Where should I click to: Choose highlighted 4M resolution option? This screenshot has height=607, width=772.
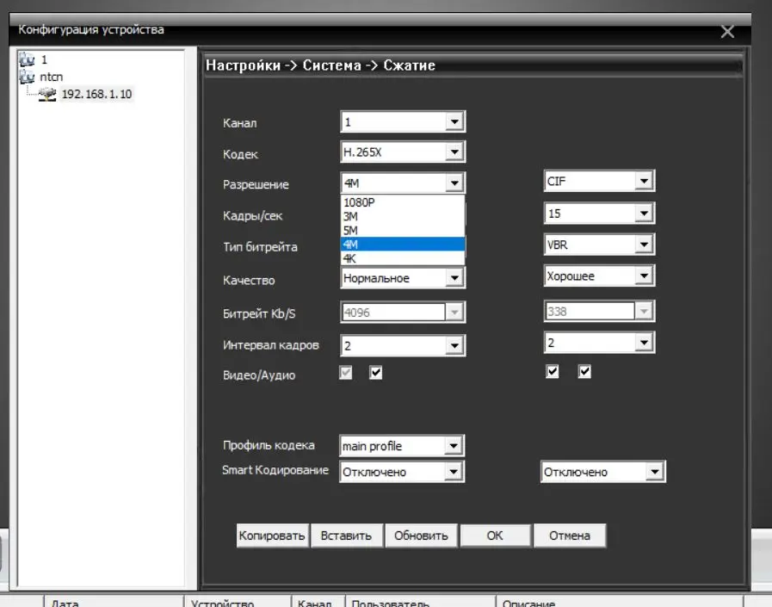(403, 245)
